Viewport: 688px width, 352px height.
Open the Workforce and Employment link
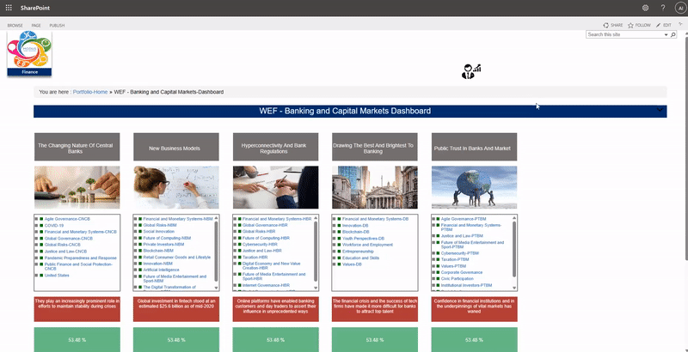pos(368,245)
